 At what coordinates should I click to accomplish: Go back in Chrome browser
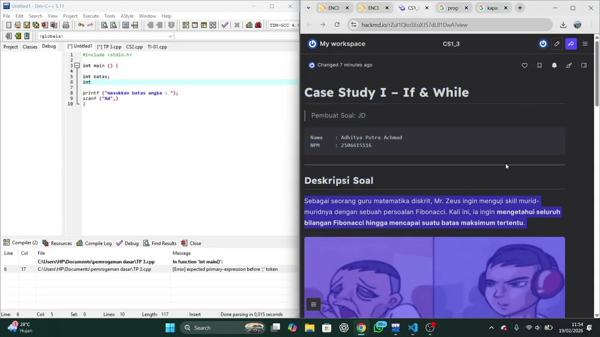click(x=309, y=25)
